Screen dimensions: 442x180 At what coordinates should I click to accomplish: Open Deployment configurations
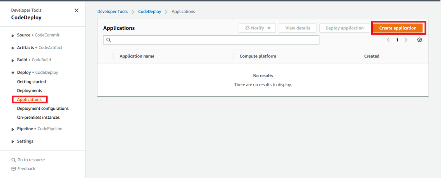click(x=43, y=109)
